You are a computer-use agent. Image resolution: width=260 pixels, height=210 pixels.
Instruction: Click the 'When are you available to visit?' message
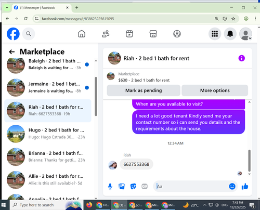pos(188,104)
